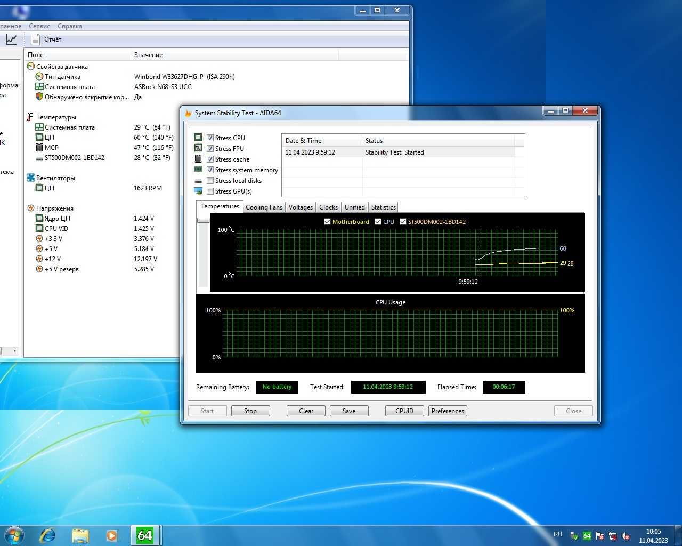
Task: Click the Поле column header
Action: click(x=77, y=54)
